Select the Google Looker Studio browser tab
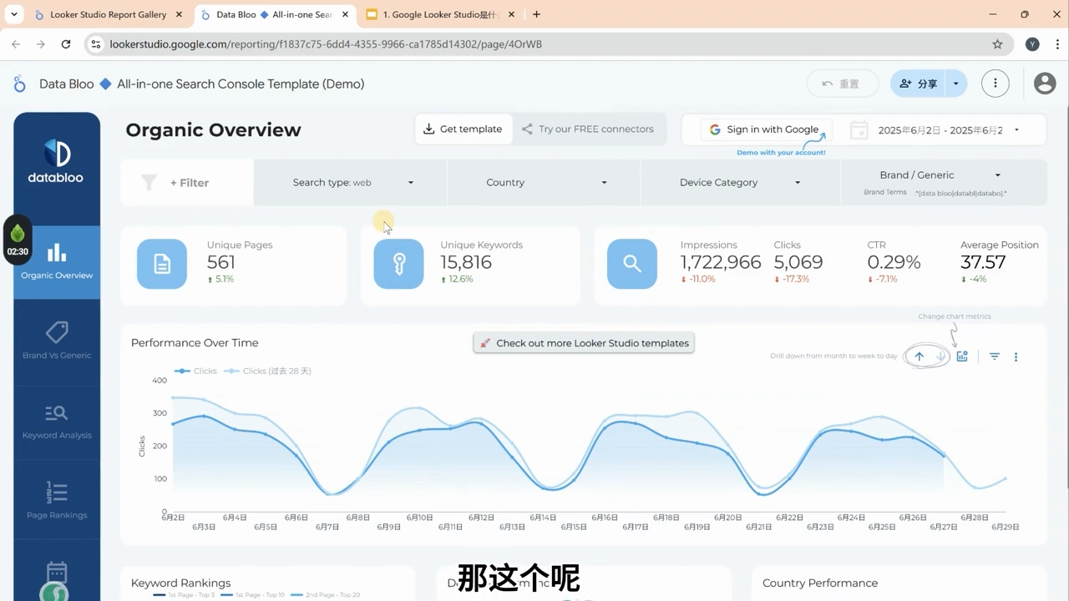This screenshot has width=1069, height=601. click(x=438, y=14)
